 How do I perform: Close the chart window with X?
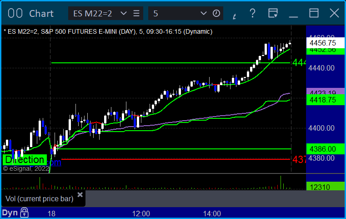pyautogui.click(x=334, y=13)
